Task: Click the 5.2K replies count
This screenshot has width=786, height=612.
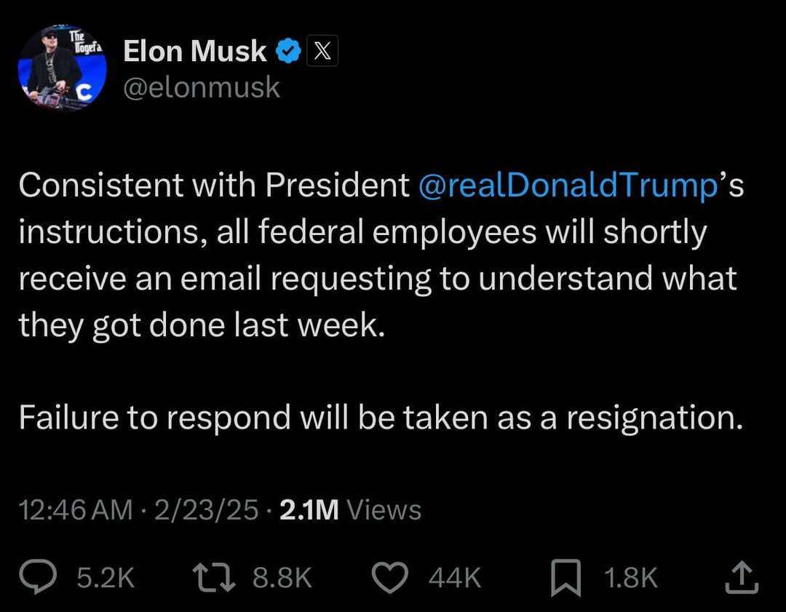Action: click(x=106, y=577)
